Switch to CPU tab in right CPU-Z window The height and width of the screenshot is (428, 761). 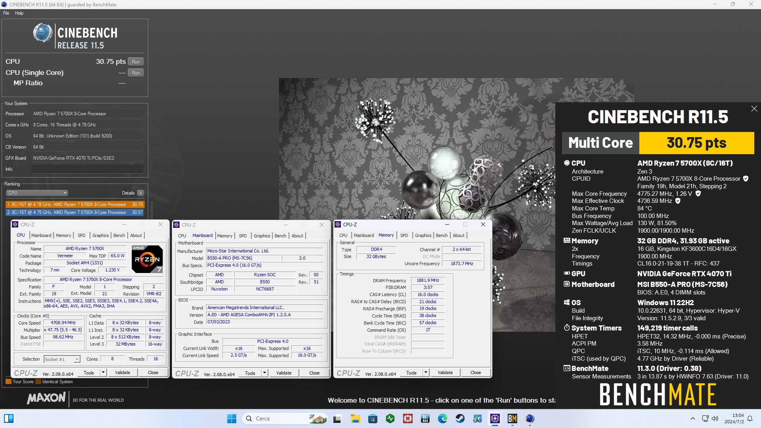click(x=343, y=235)
